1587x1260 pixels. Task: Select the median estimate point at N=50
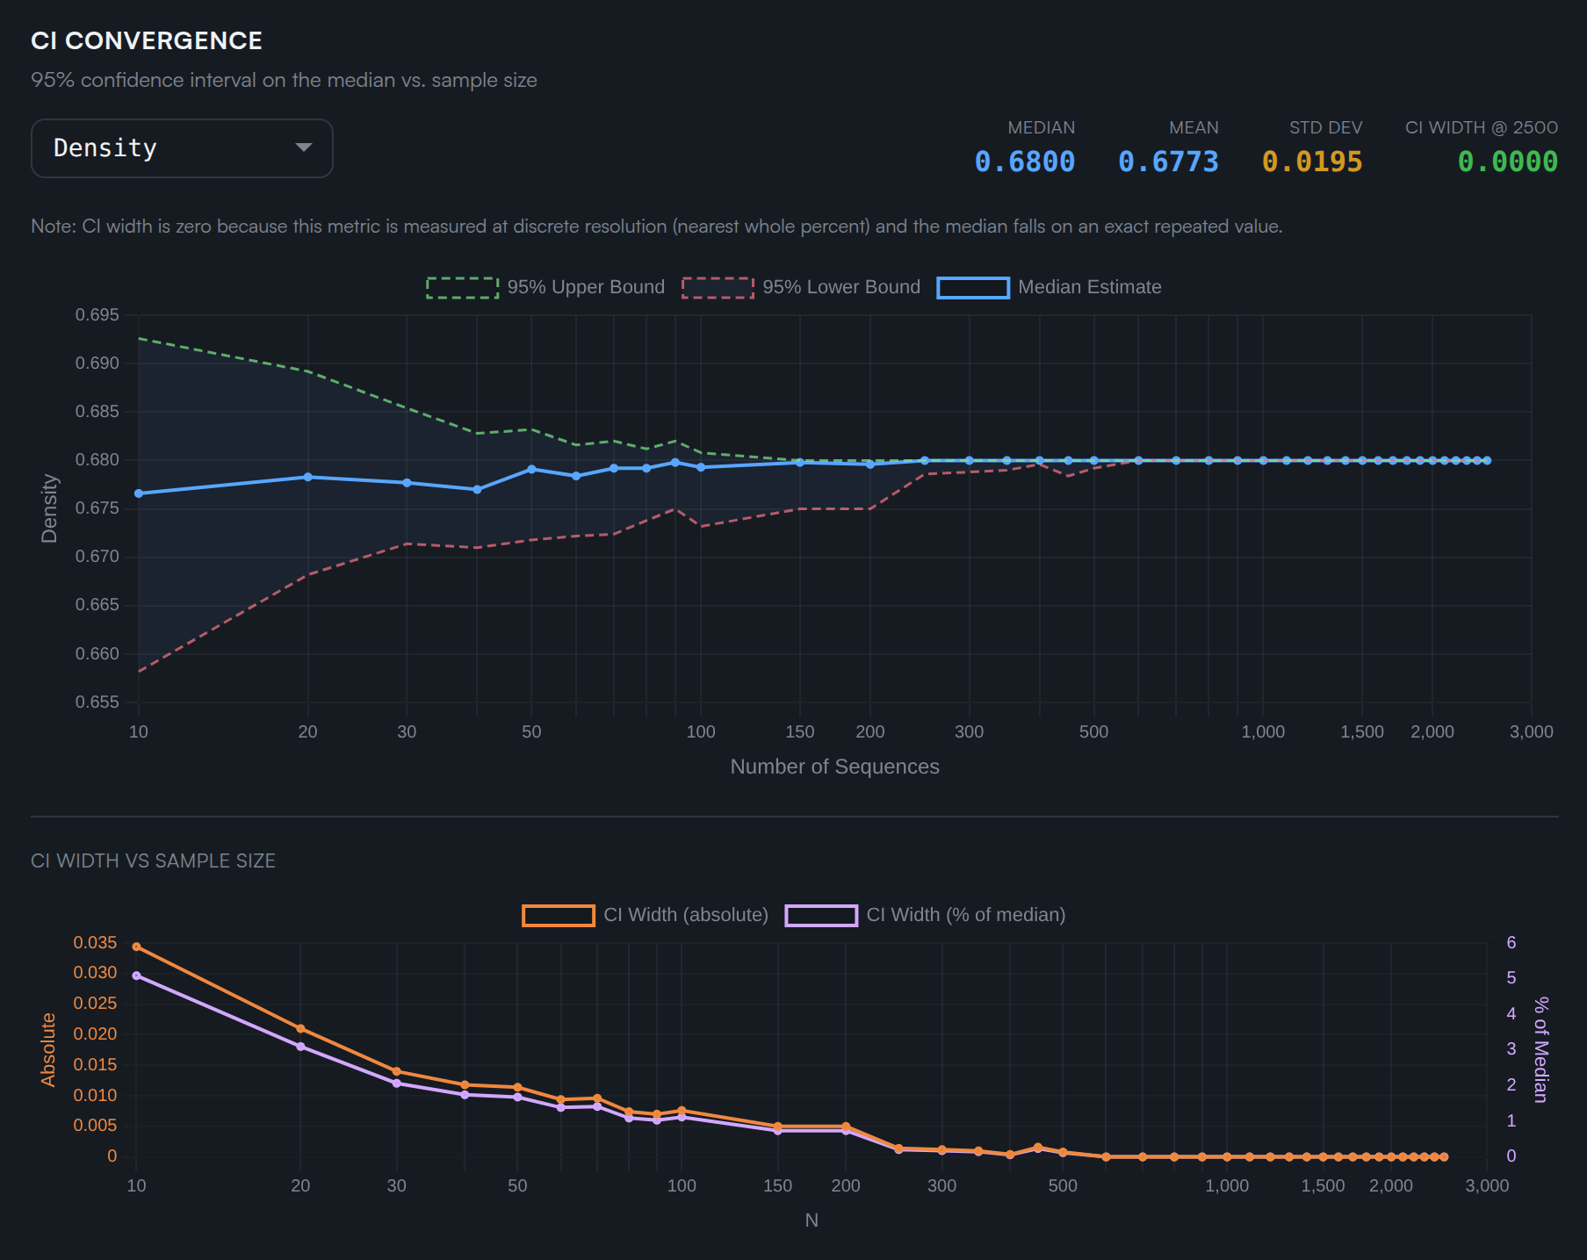pos(531,469)
